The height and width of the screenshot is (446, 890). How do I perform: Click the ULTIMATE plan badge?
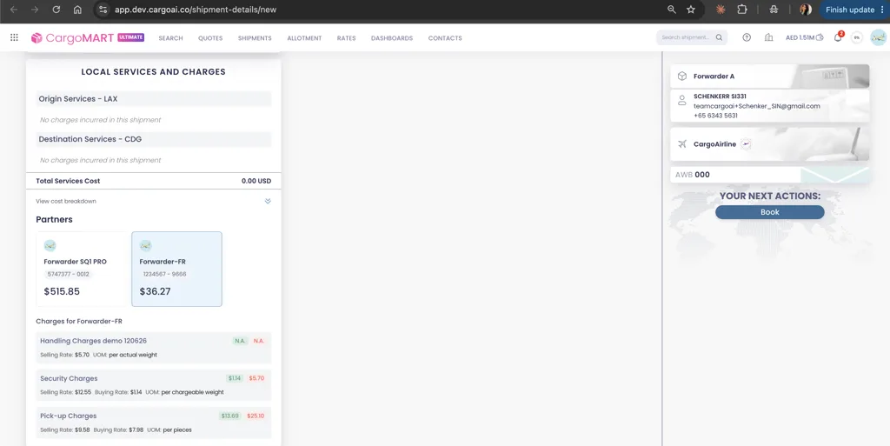coord(131,37)
